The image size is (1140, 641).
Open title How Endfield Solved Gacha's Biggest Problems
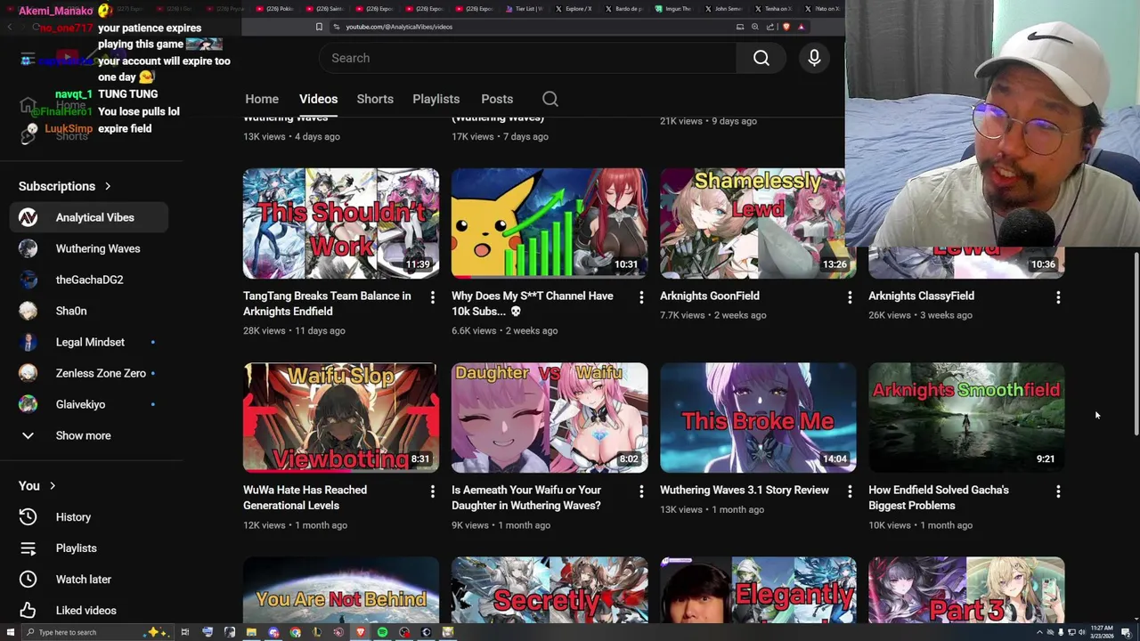[x=939, y=498]
